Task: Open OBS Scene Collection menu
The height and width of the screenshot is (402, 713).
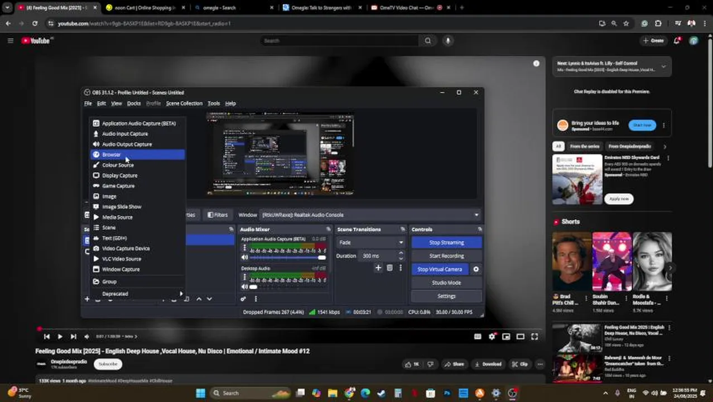Action: coord(184,103)
